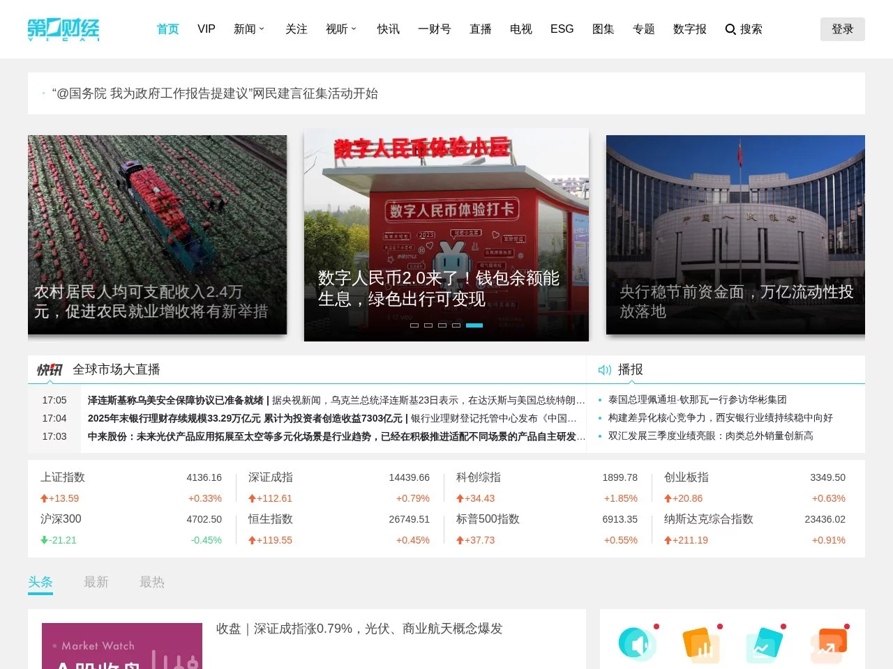Open the search function
This screenshot has width=893, height=669.
(x=743, y=29)
